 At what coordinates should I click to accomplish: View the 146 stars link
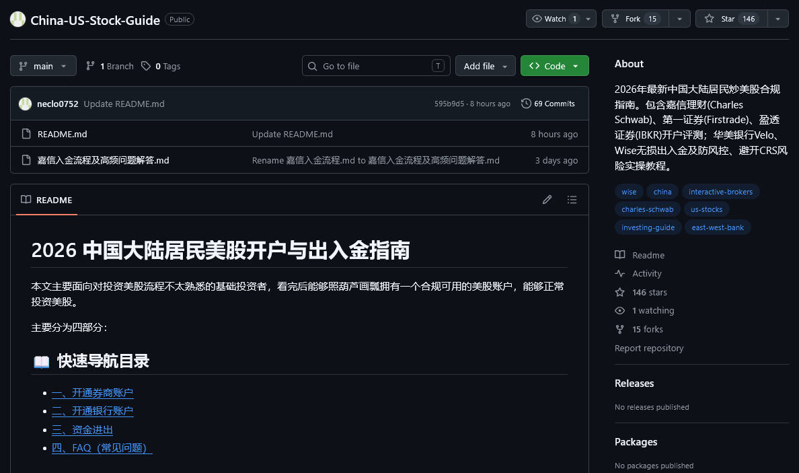click(641, 293)
